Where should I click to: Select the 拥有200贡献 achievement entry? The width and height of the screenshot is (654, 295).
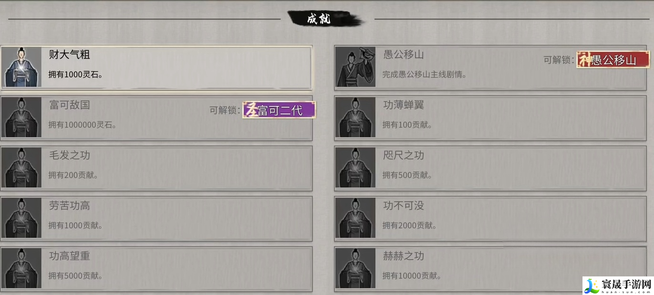[x=156, y=168]
